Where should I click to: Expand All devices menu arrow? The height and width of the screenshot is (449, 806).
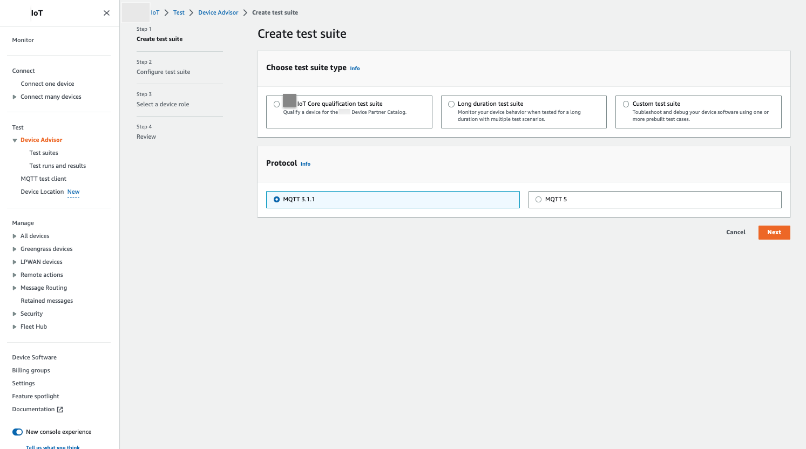coord(15,236)
